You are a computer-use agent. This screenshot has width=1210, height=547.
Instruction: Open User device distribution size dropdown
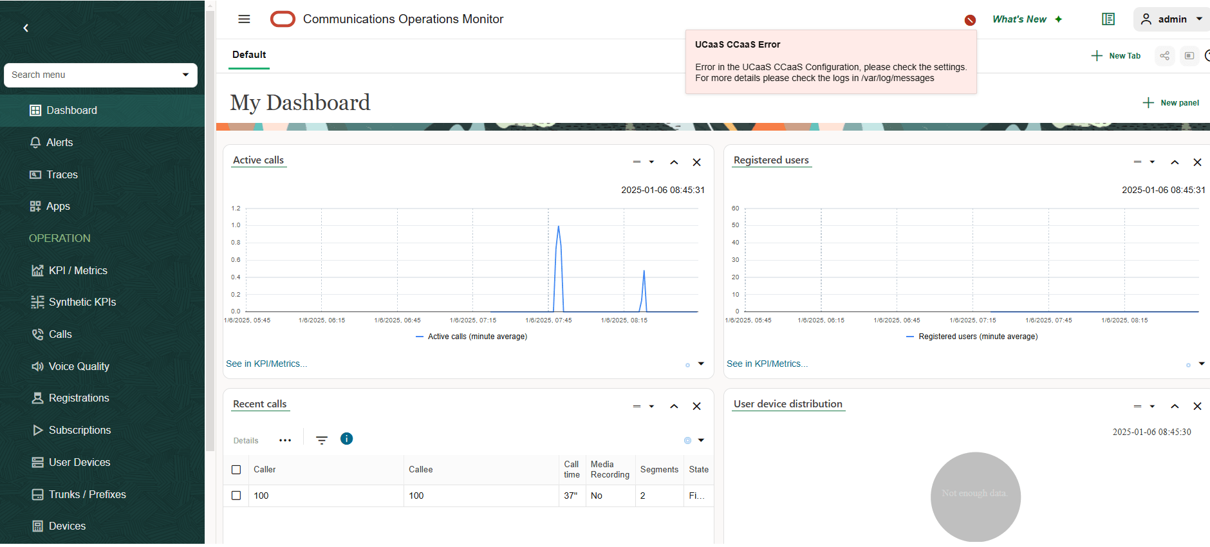click(x=1144, y=406)
